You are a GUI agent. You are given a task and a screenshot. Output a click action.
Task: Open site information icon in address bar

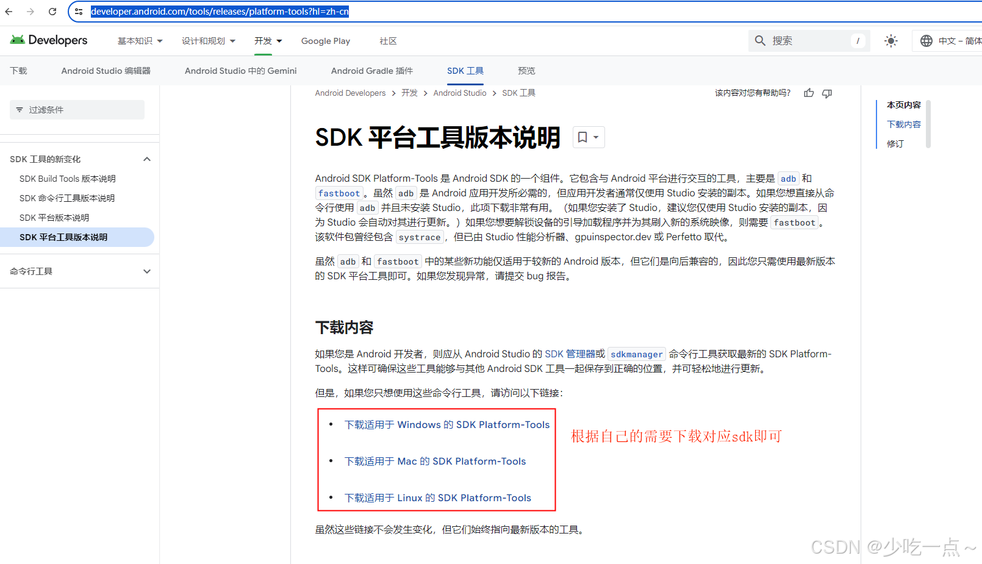[x=79, y=12]
